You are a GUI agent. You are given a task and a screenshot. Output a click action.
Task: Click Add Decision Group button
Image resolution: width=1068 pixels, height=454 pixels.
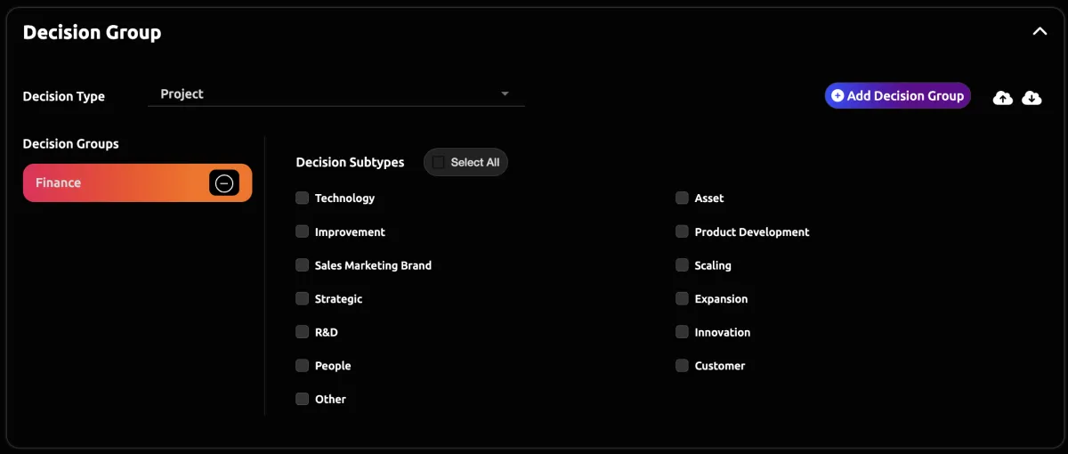click(x=898, y=95)
